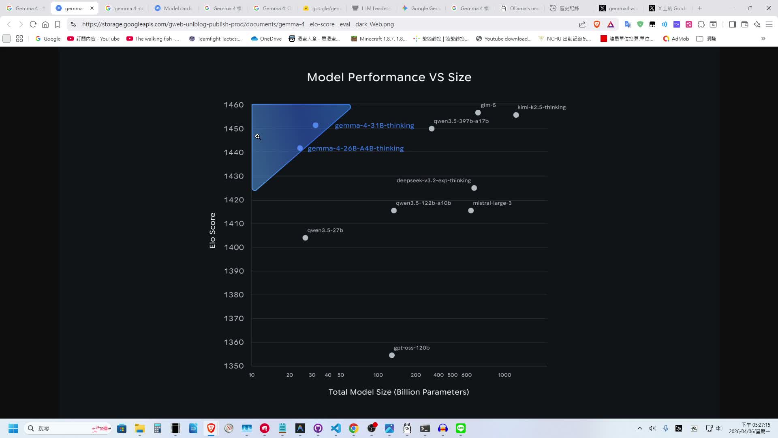Switch to the 歷史記錄 history tab
Image resolution: width=778 pixels, height=438 pixels.
(569, 8)
